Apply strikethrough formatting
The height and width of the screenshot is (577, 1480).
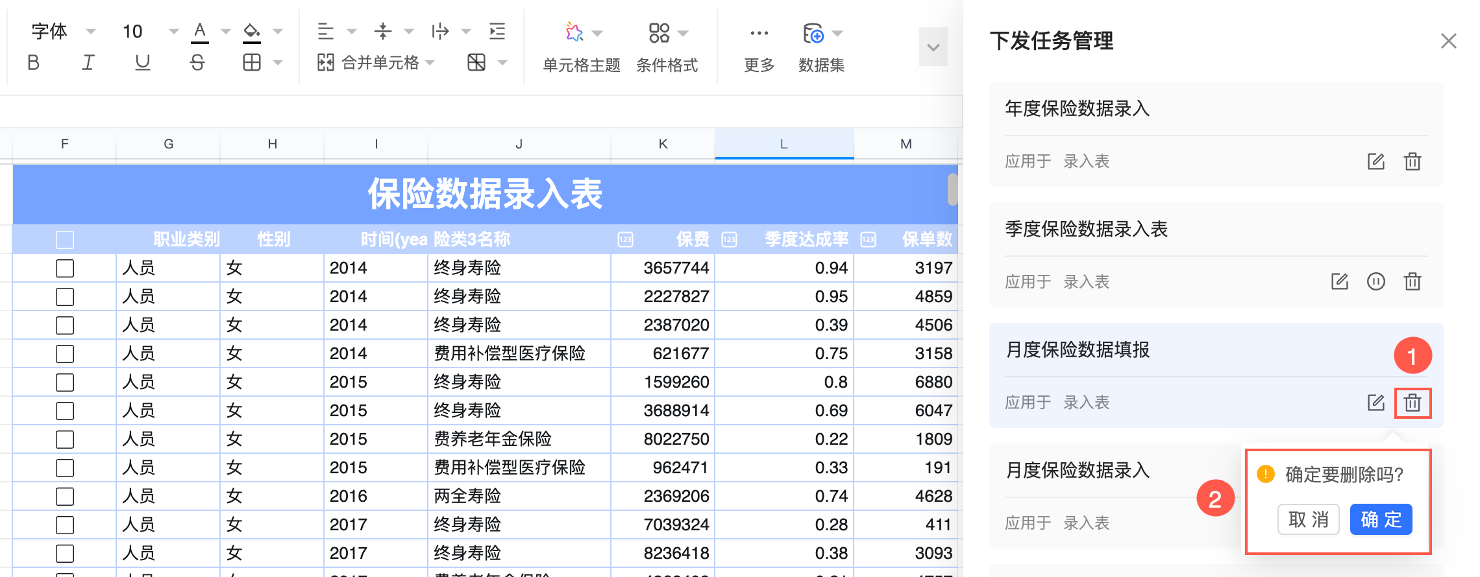click(x=197, y=62)
